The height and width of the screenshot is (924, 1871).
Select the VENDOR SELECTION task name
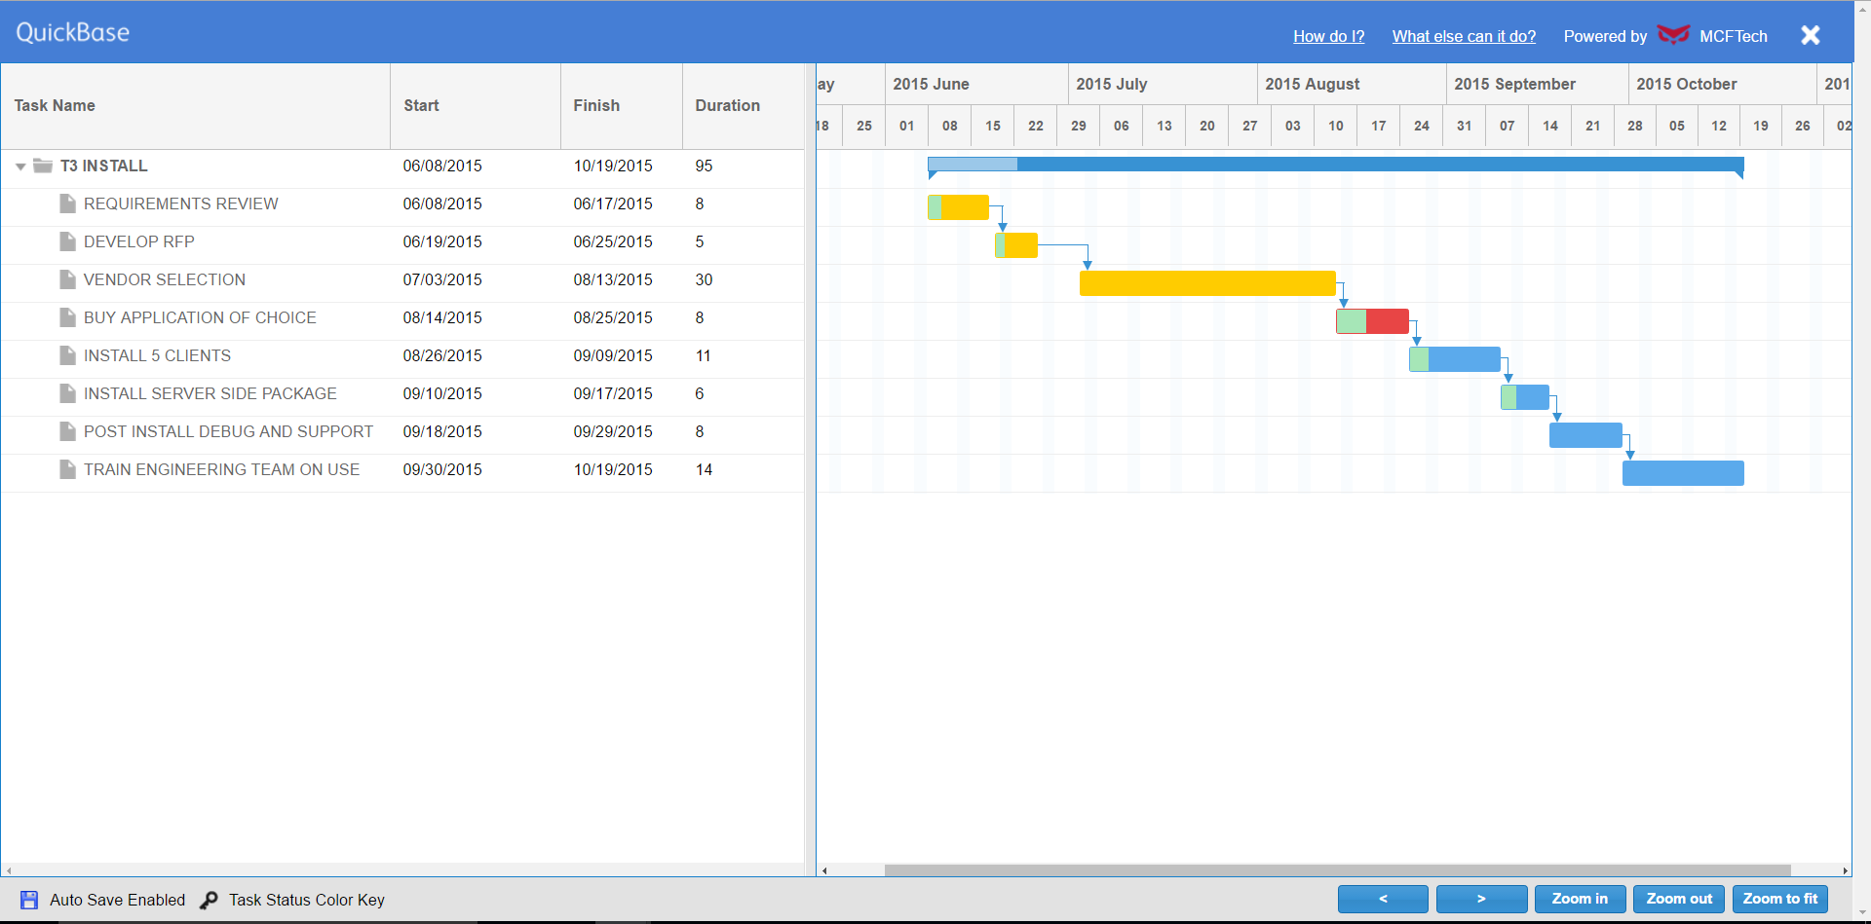click(165, 279)
